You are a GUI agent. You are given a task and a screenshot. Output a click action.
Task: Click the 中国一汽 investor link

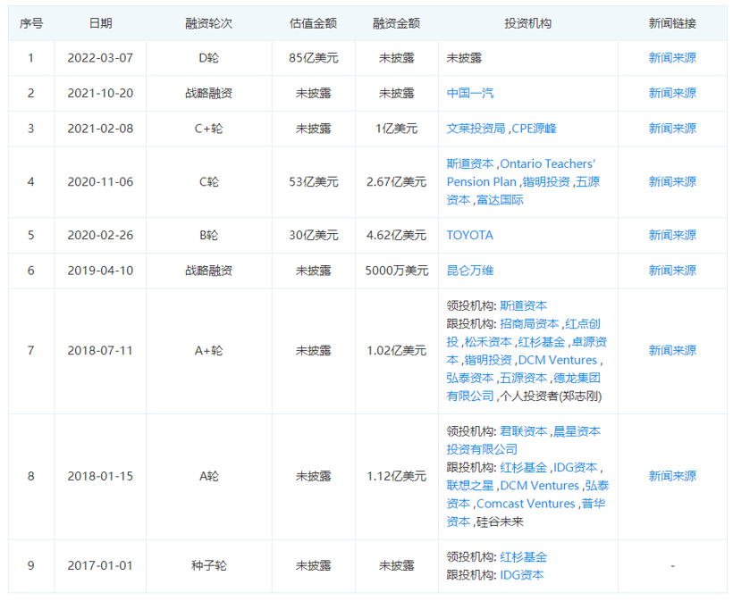click(x=468, y=92)
